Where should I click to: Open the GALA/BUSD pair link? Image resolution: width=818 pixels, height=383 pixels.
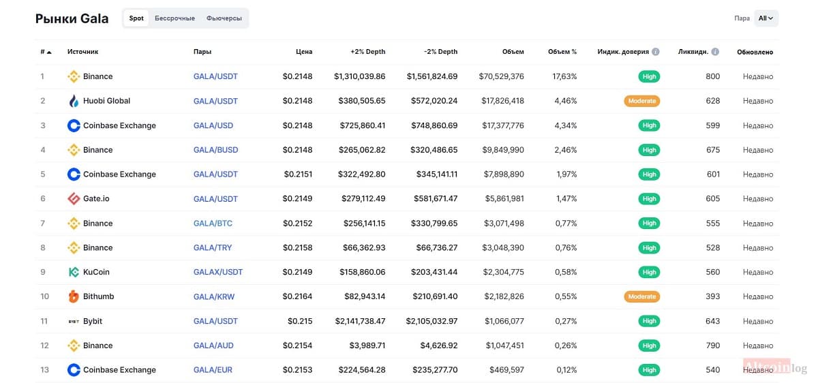(215, 150)
